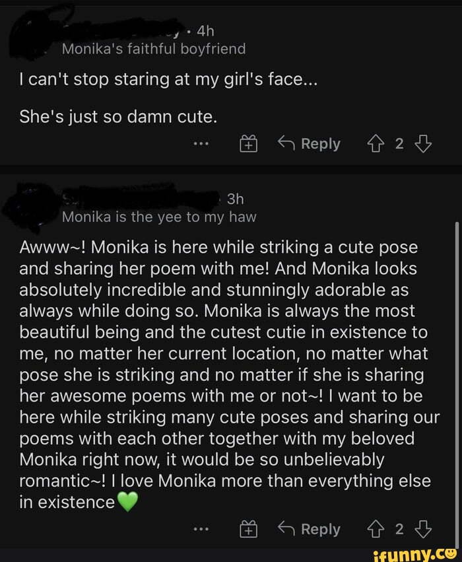This screenshot has width=462, height=562.
Task: Upvote the "can't stop staring" comment
Action: click(378, 144)
